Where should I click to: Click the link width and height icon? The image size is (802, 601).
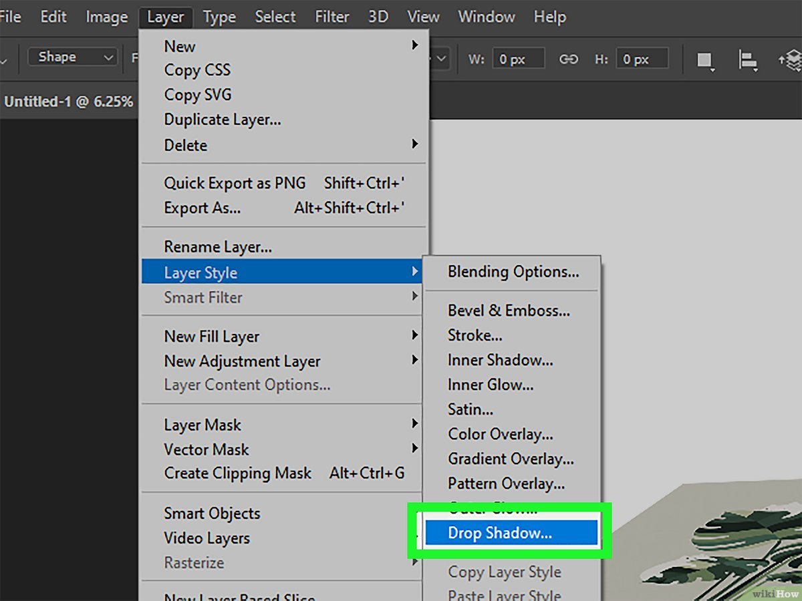(569, 59)
